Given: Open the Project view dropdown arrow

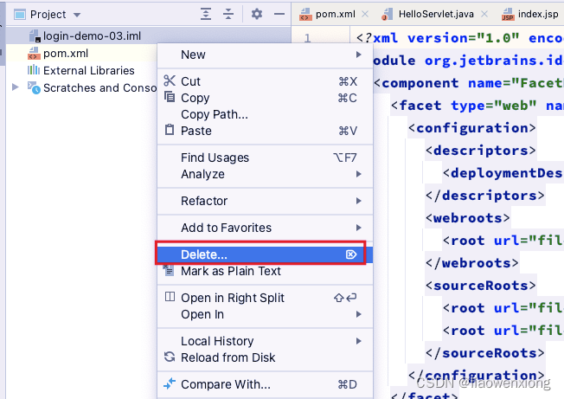Looking at the screenshot, I should [77, 15].
